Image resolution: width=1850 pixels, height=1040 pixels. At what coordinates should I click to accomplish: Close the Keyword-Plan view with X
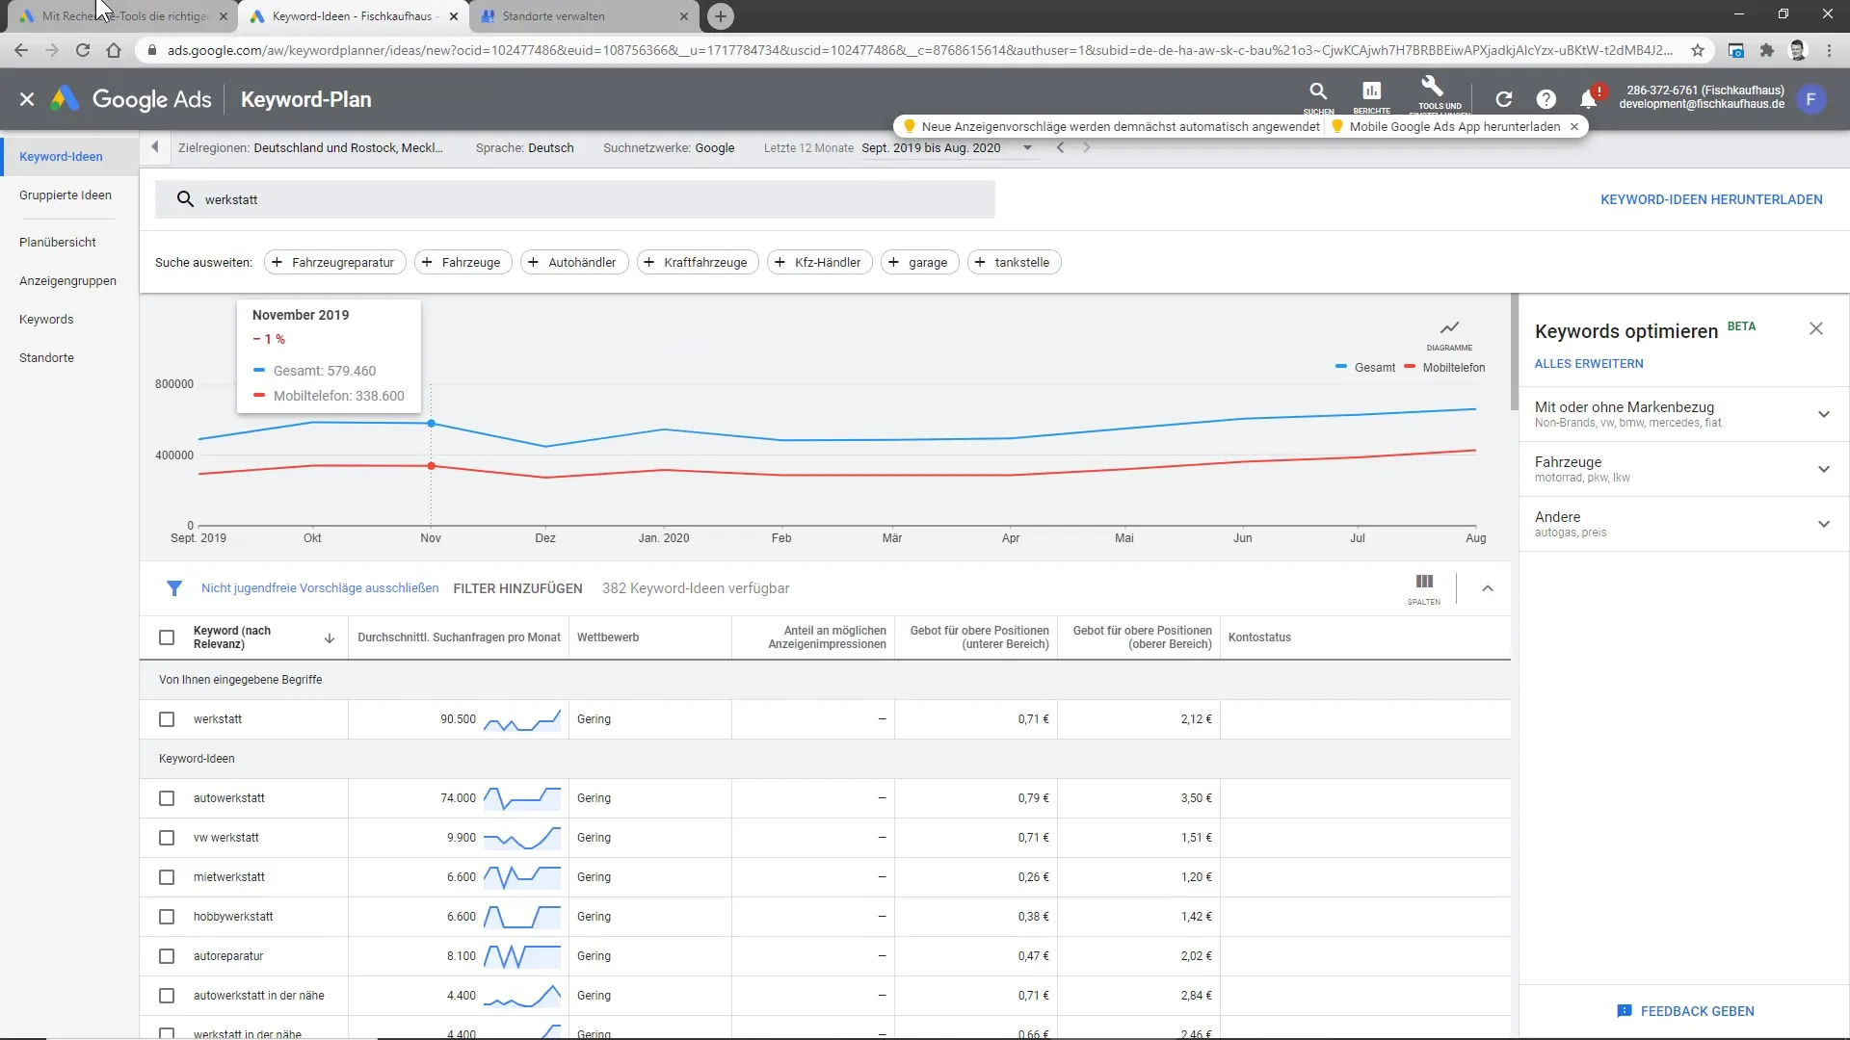point(27,99)
